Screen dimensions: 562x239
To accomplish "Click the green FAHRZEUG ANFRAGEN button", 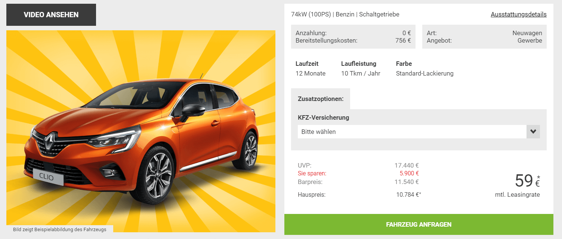I will (x=419, y=224).
